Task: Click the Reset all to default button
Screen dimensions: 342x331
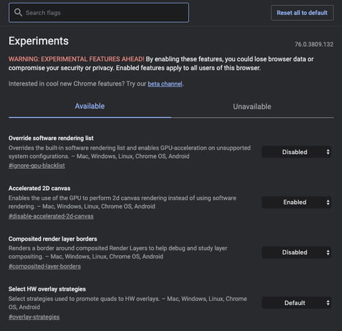Action: pyautogui.click(x=302, y=13)
